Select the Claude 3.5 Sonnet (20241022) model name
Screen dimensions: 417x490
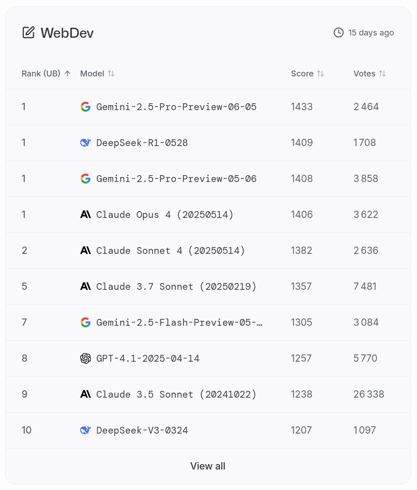pos(176,394)
